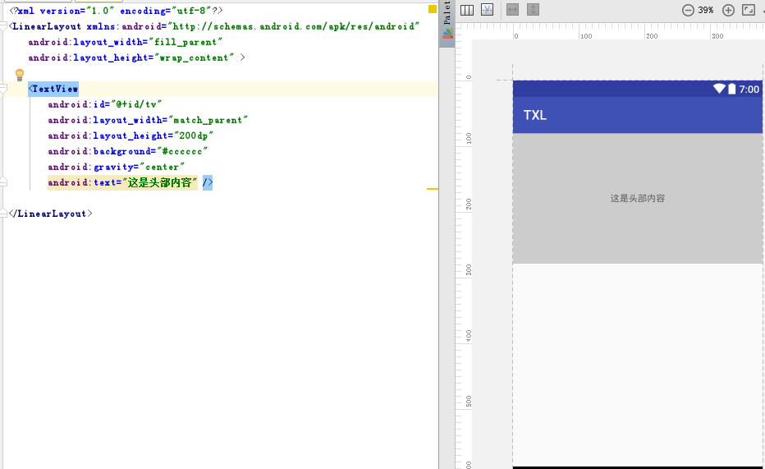Click the 7:00 clock in preview status bar
The width and height of the screenshot is (765, 469).
[x=749, y=90]
